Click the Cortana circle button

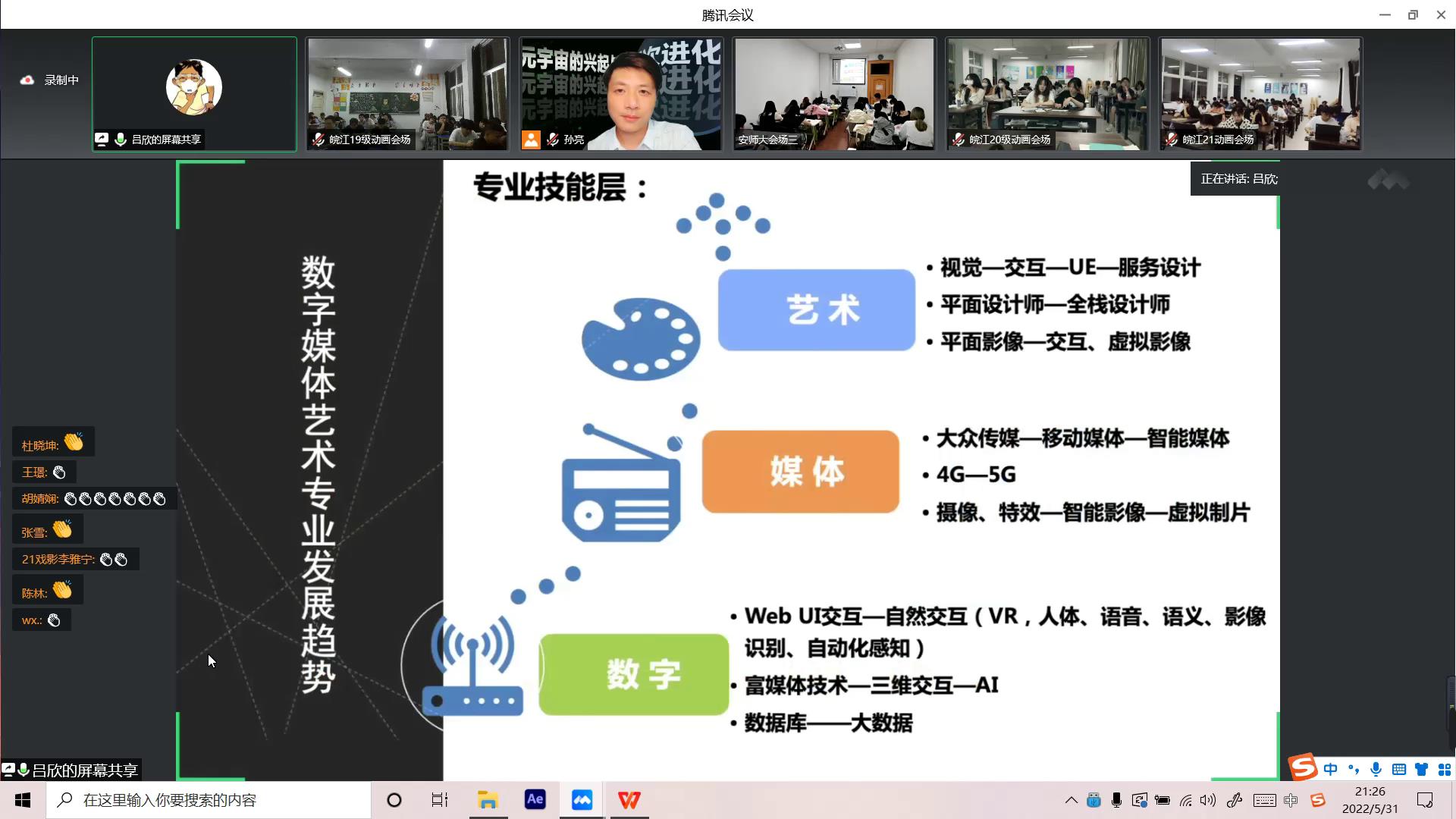point(394,799)
